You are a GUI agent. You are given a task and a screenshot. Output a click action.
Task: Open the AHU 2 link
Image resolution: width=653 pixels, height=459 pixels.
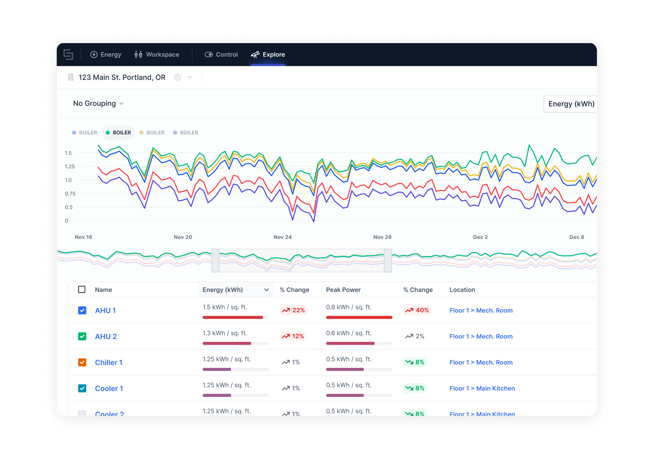click(x=106, y=336)
